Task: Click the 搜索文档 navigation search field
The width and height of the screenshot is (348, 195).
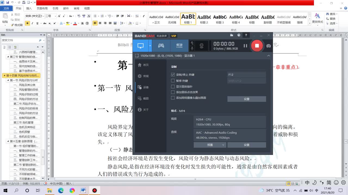Action: click(x=20, y=40)
